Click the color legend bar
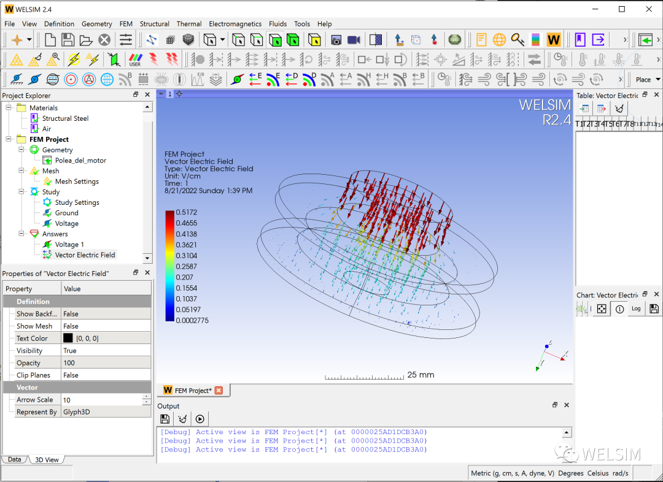 (x=169, y=266)
